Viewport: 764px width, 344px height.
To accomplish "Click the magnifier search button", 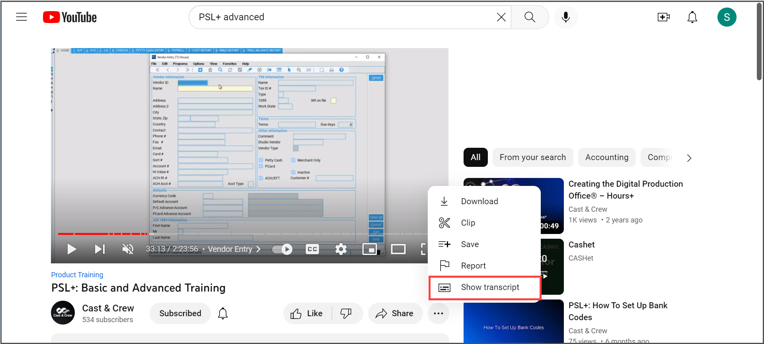I will (530, 17).
